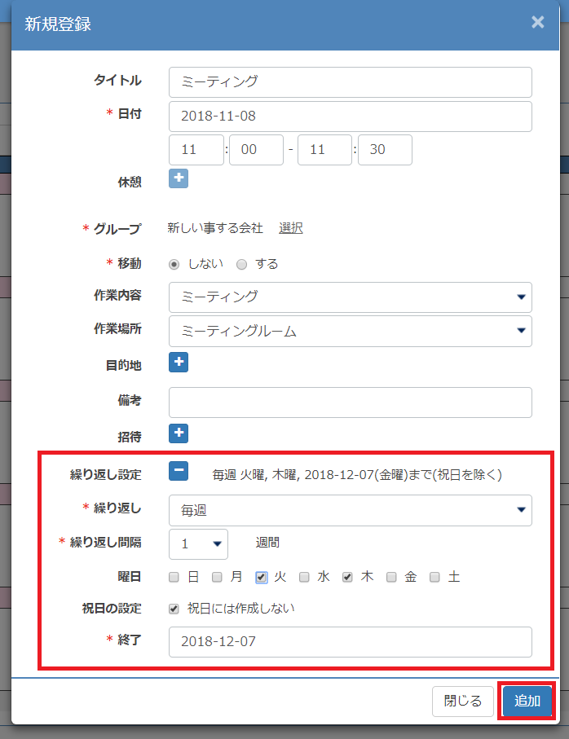Screen dimensions: 569x739
Task: Select the しない radio button for 移動
Action: point(174,265)
